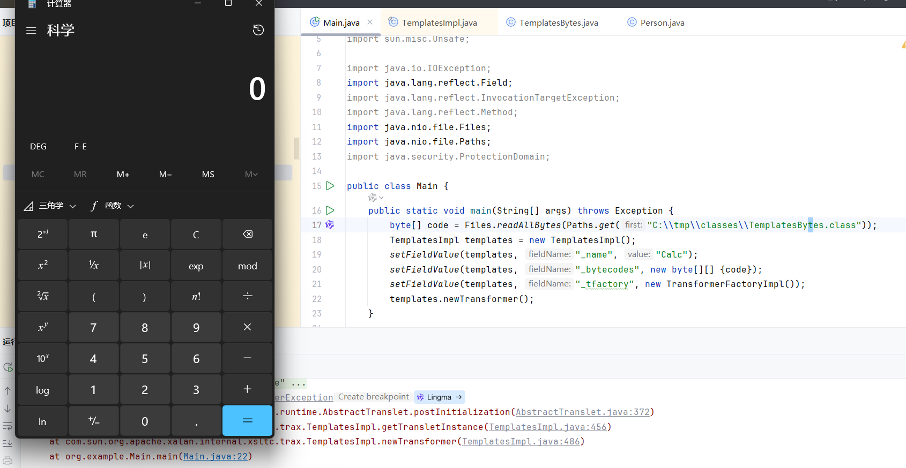
Task: Expand the functions (函数) dropdown
Action: 112,206
